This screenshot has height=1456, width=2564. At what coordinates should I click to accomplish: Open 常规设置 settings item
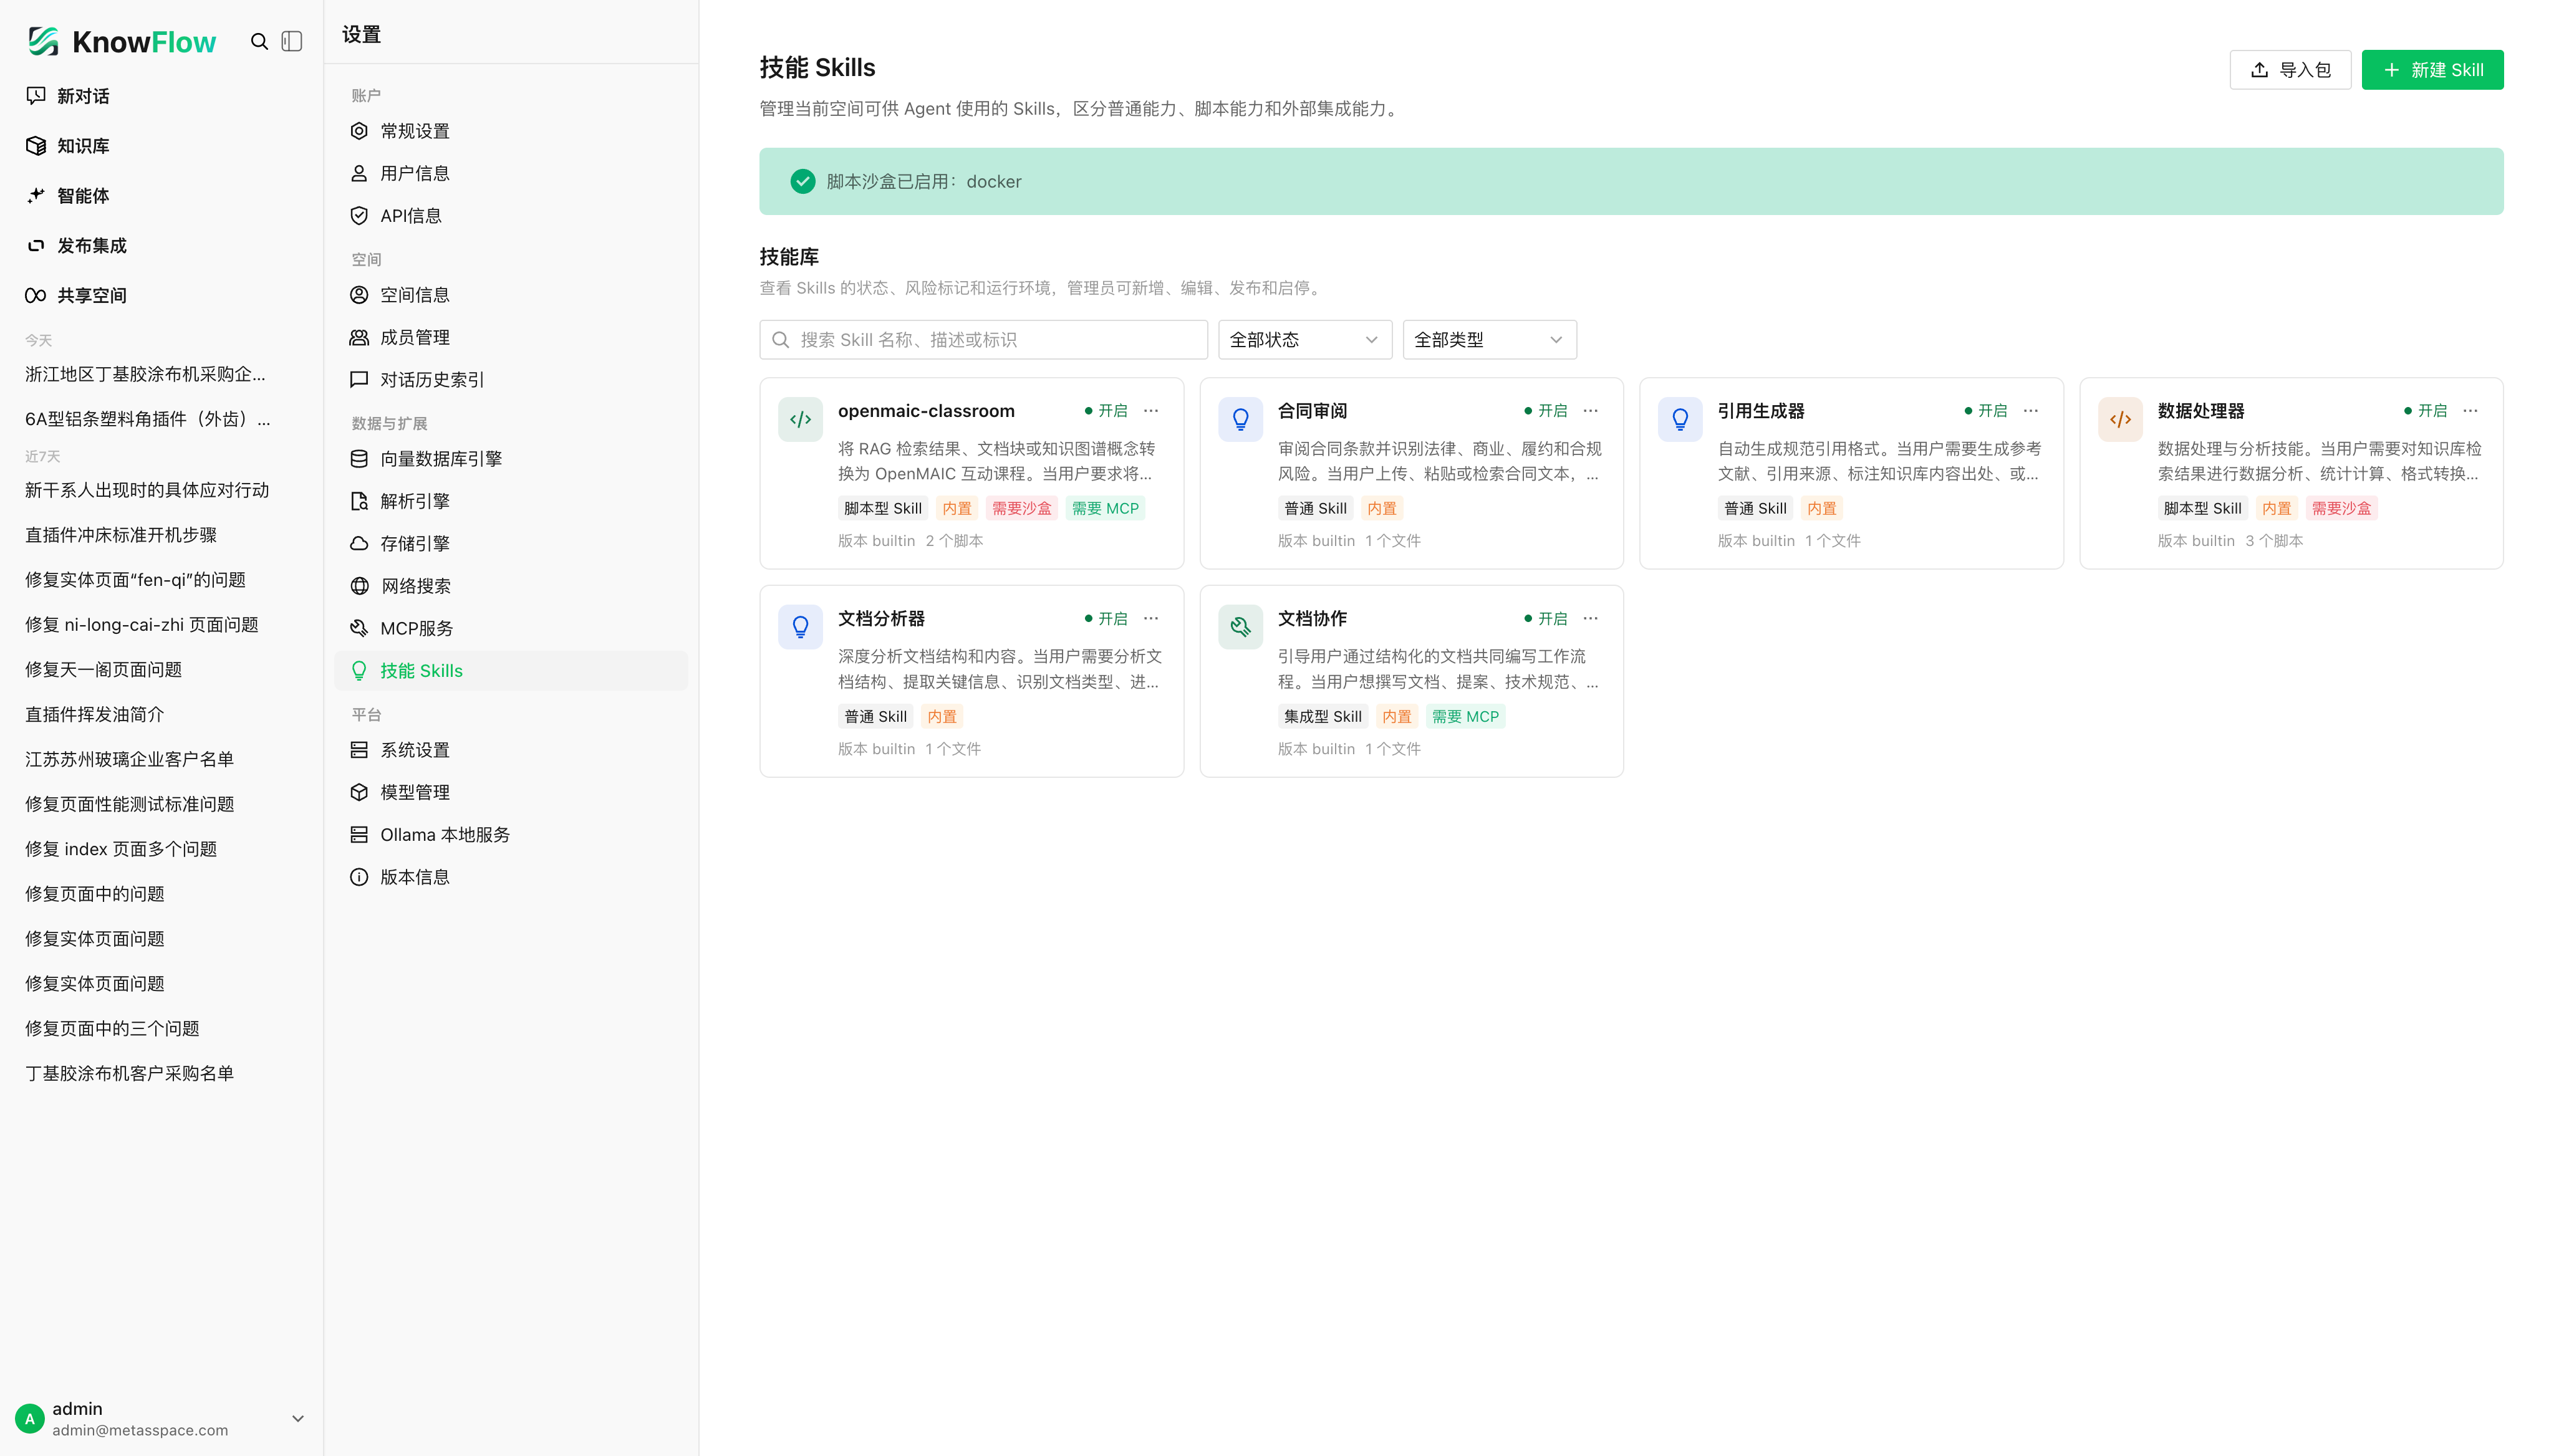[511, 131]
